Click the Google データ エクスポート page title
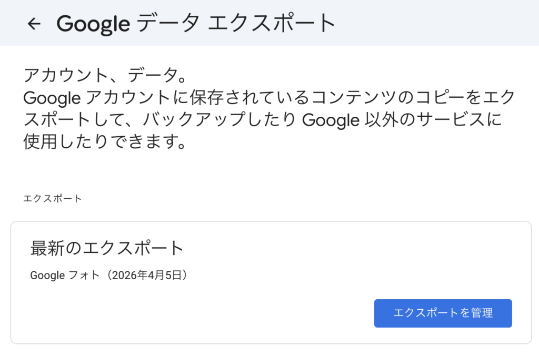Viewport: 539px width, 356px height. [196, 24]
